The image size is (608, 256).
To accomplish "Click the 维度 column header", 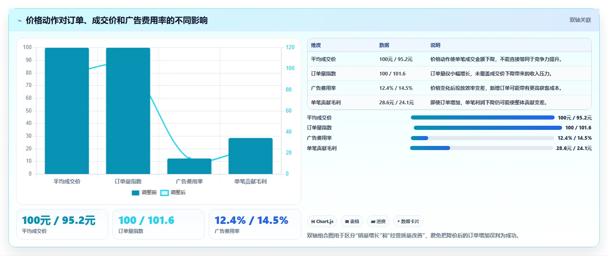I will (316, 45).
